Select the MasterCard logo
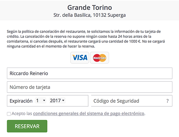 click(x=100, y=57)
